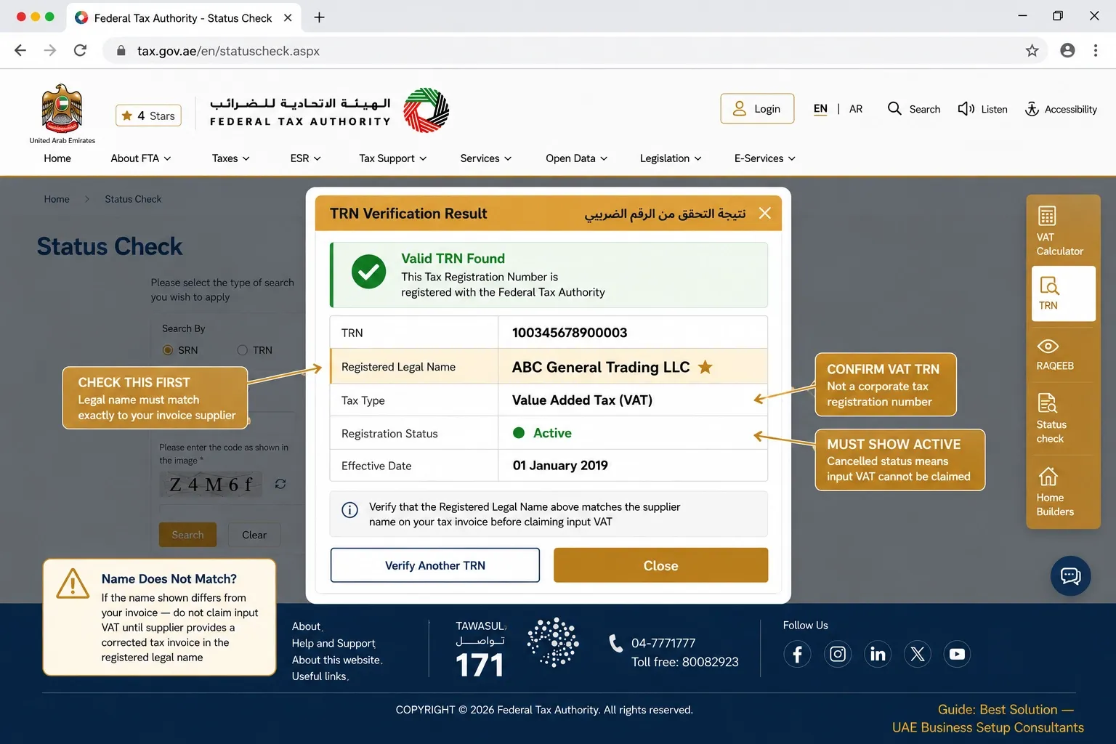This screenshot has height=744, width=1116.
Task: Expand the About FTA menu
Action: (141, 158)
